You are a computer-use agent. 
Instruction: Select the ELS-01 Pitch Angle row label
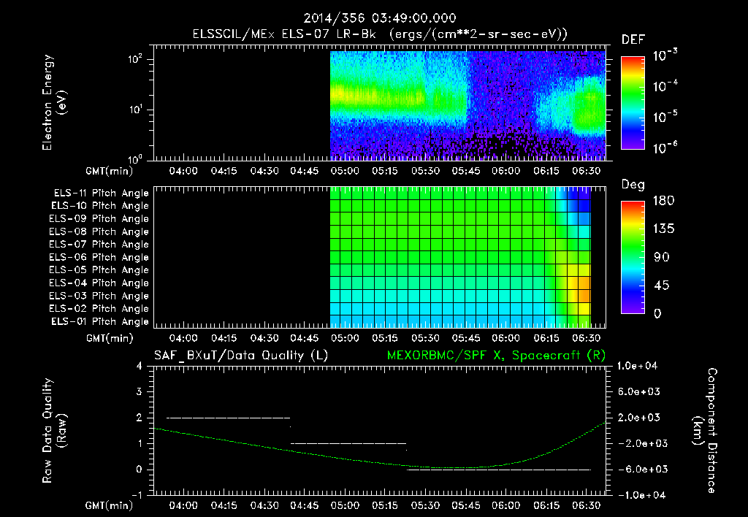click(100, 321)
